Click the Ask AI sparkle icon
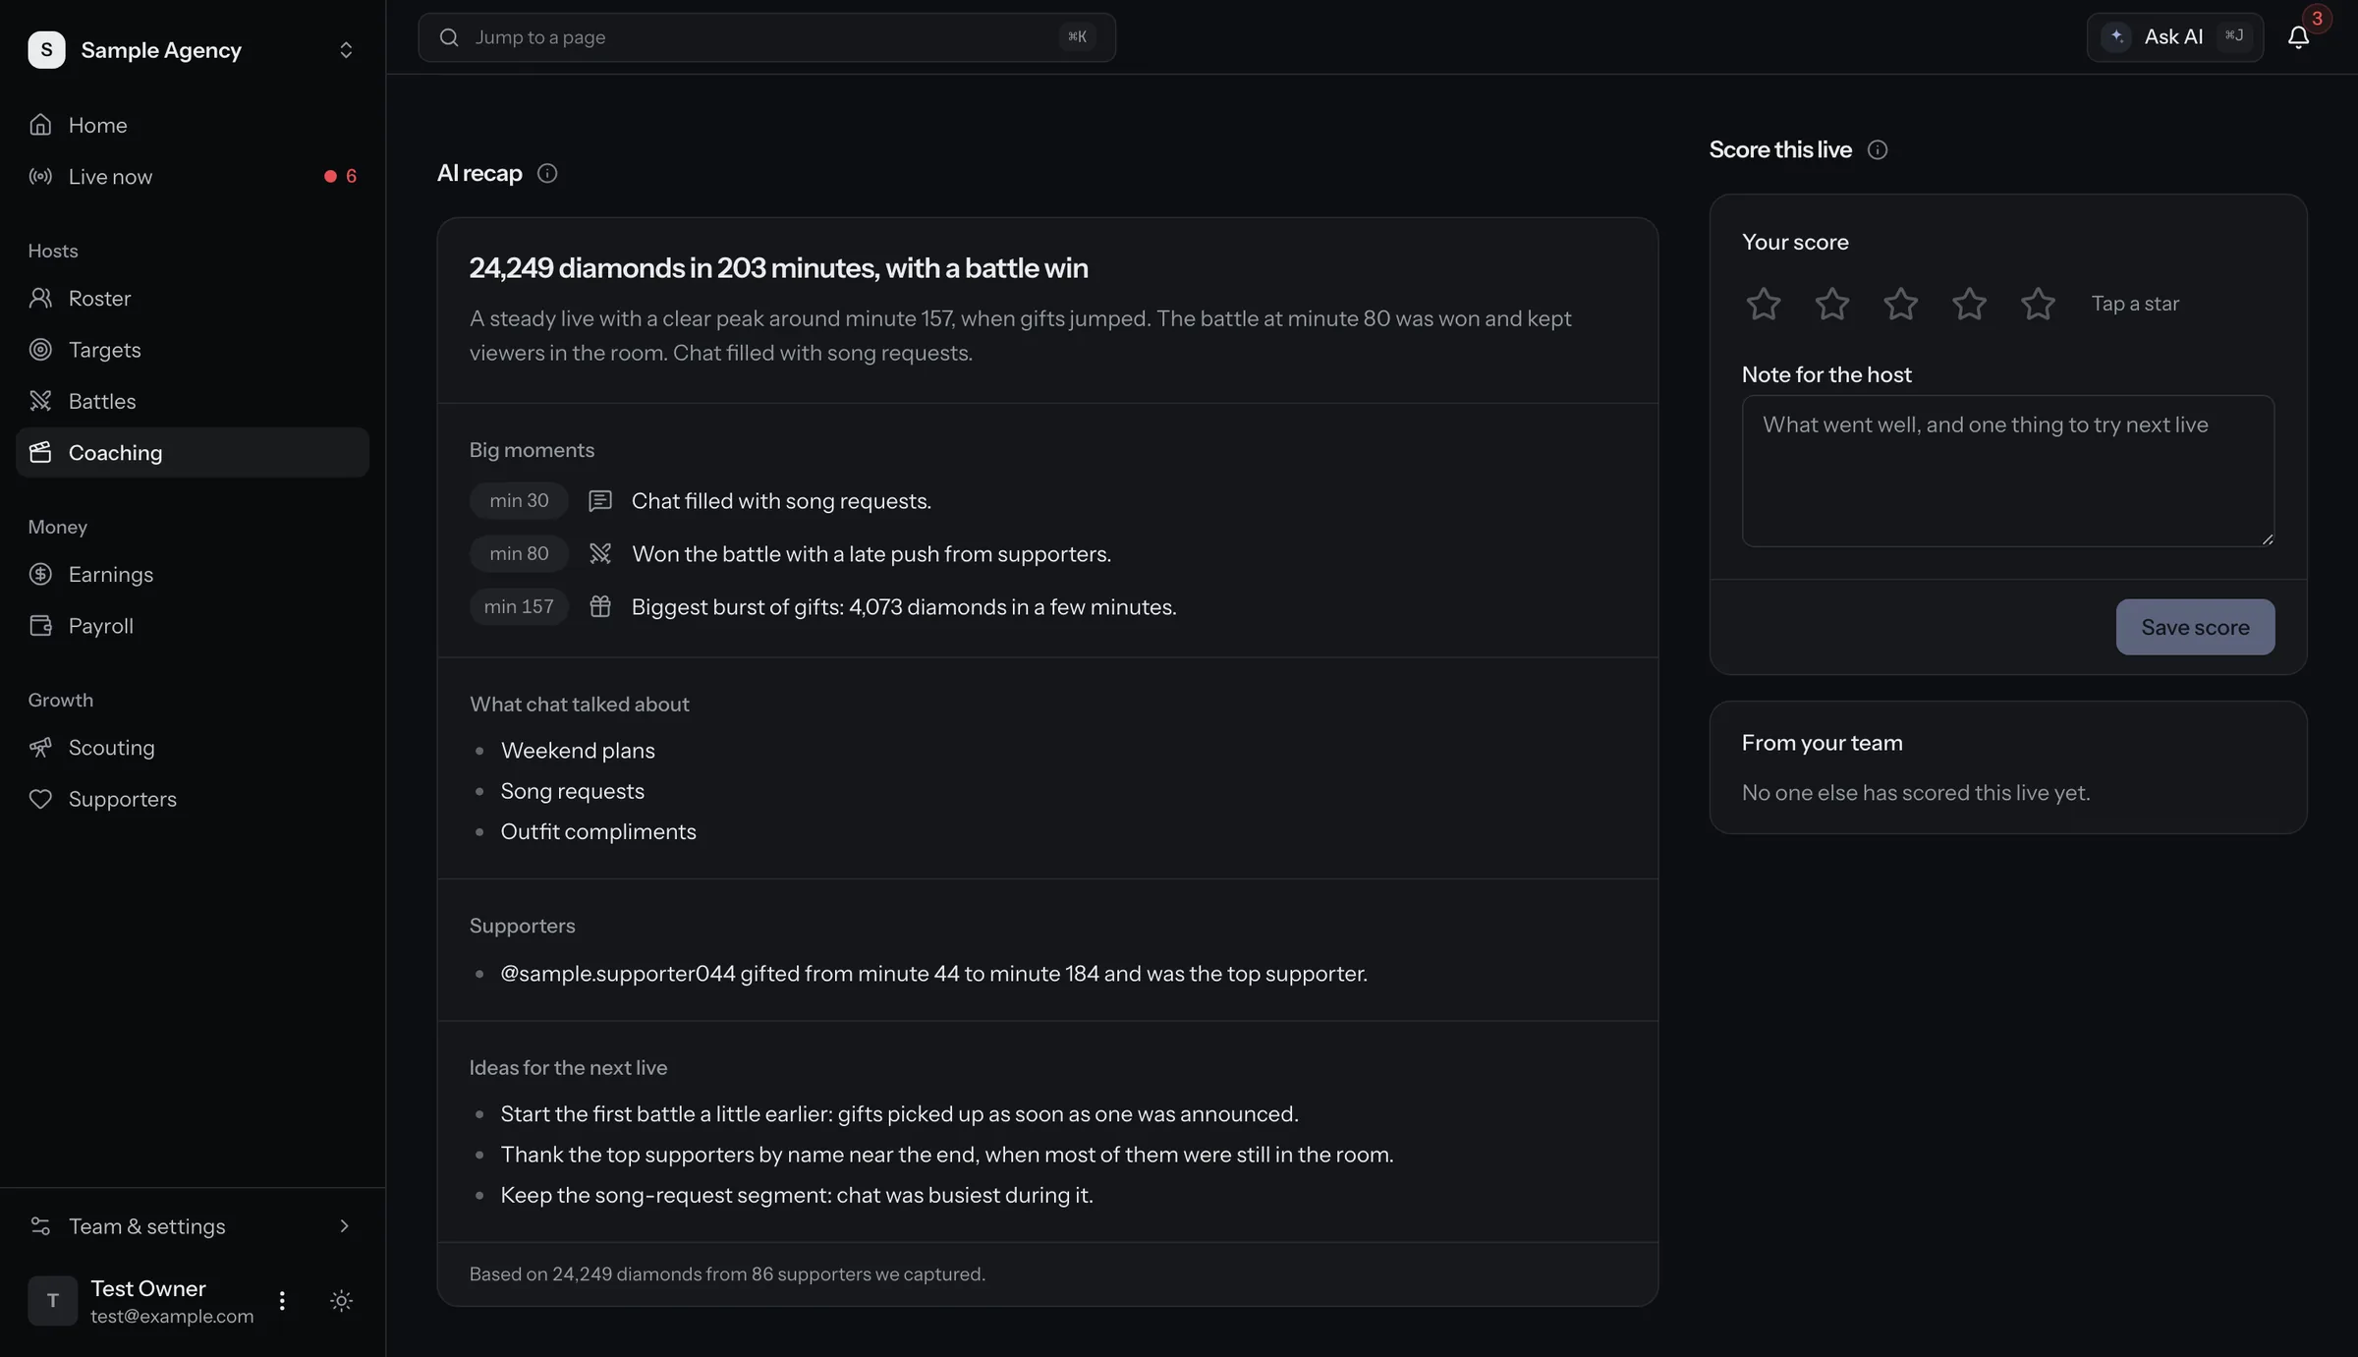 pos(2117,36)
